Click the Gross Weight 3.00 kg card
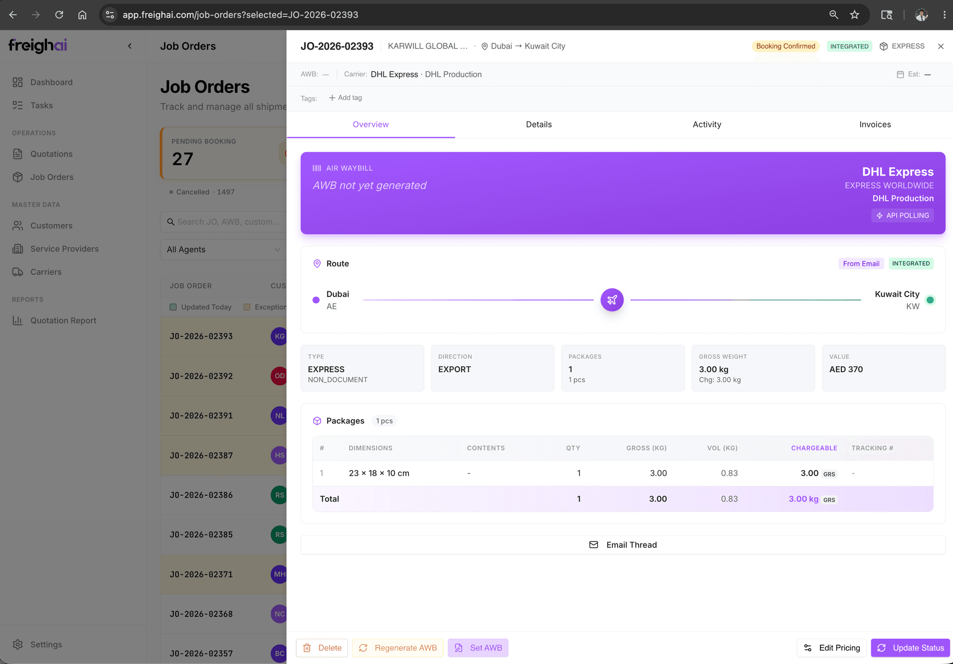This screenshot has width=953, height=664. pos(753,368)
